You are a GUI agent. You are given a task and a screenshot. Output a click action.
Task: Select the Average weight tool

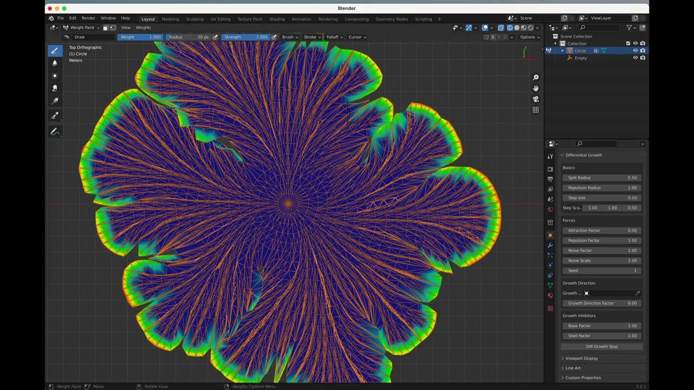coord(55,76)
